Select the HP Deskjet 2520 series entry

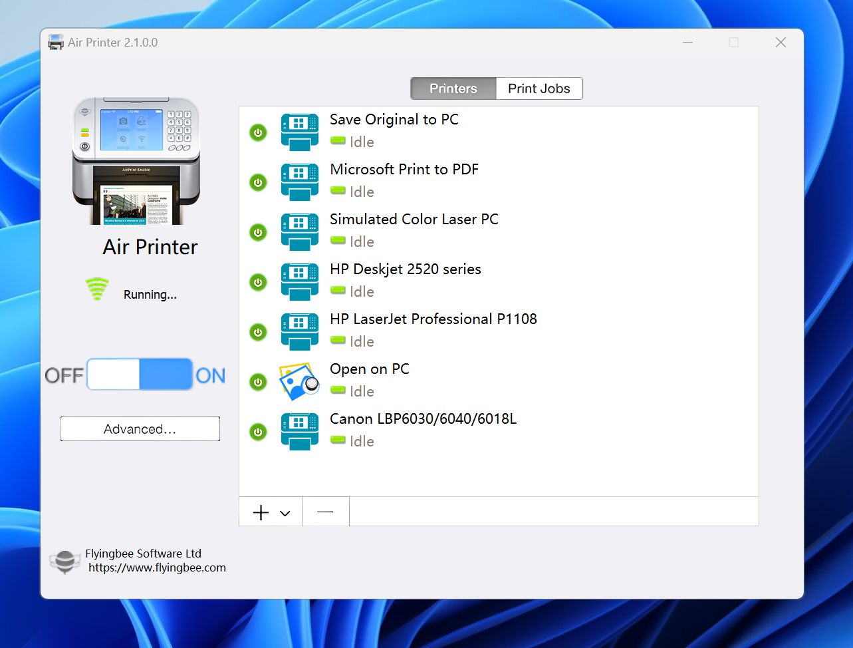499,282
